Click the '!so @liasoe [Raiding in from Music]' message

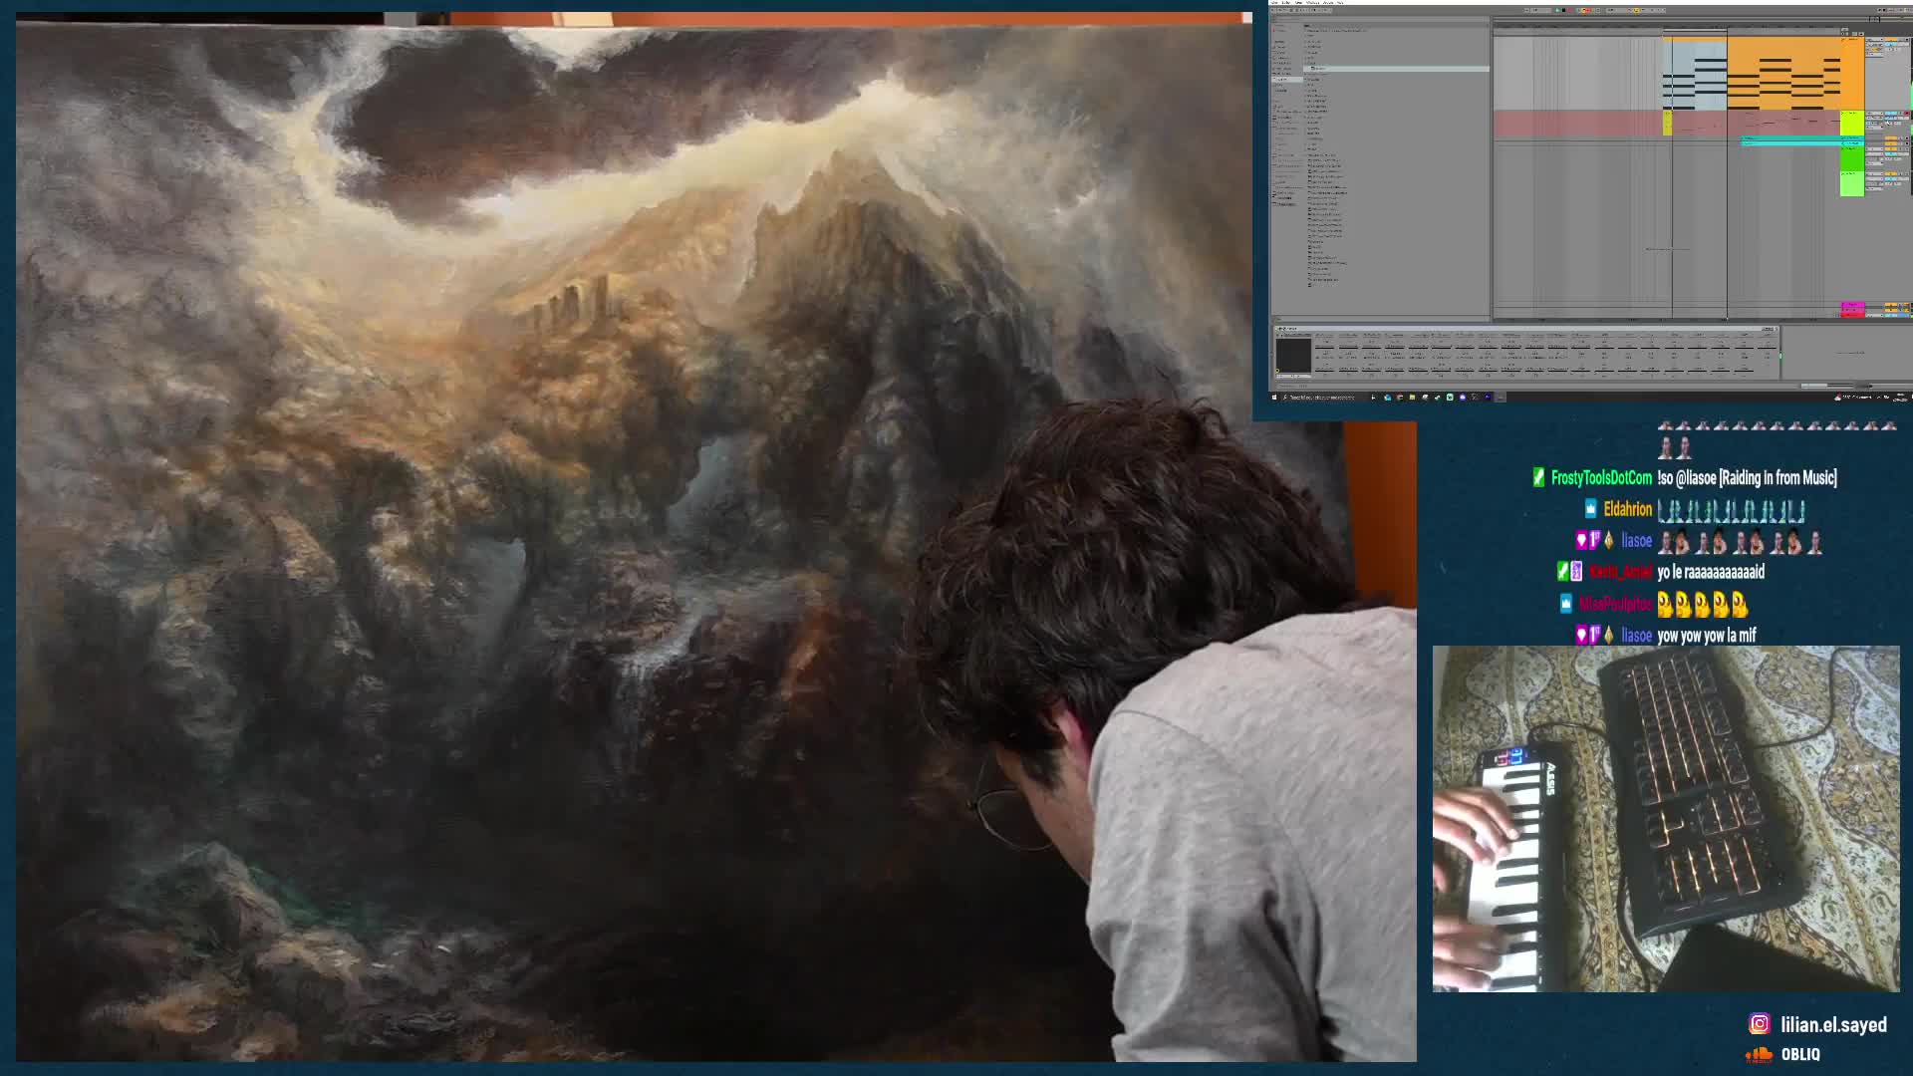point(1747,478)
